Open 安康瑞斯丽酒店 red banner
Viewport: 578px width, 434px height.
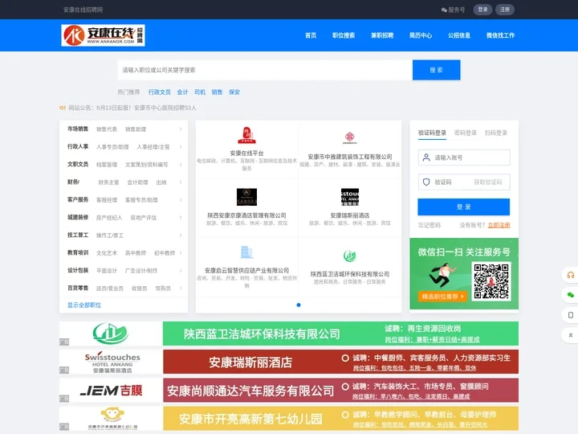click(340, 362)
